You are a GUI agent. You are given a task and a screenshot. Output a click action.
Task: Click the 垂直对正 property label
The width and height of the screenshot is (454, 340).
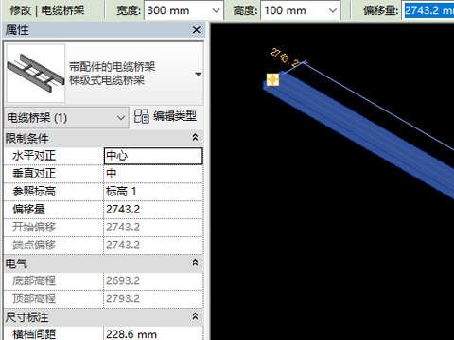pos(34,174)
